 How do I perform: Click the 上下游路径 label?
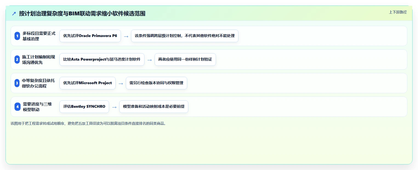(x=398, y=12)
